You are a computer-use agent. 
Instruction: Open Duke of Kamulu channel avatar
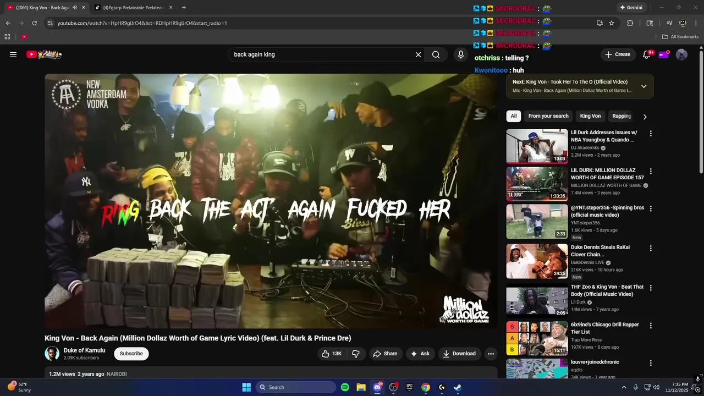point(52,354)
